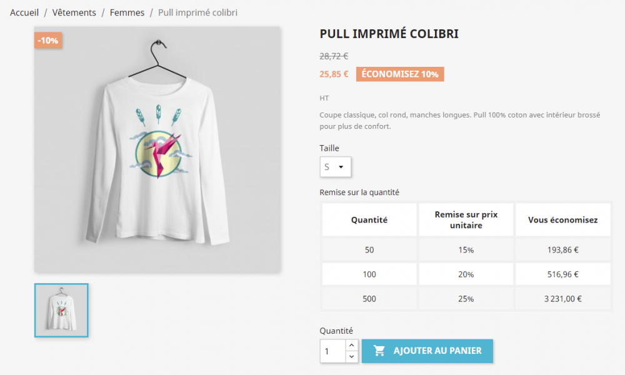
Task: Open the Vêtements breadcrumb link
Action: [74, 12]
